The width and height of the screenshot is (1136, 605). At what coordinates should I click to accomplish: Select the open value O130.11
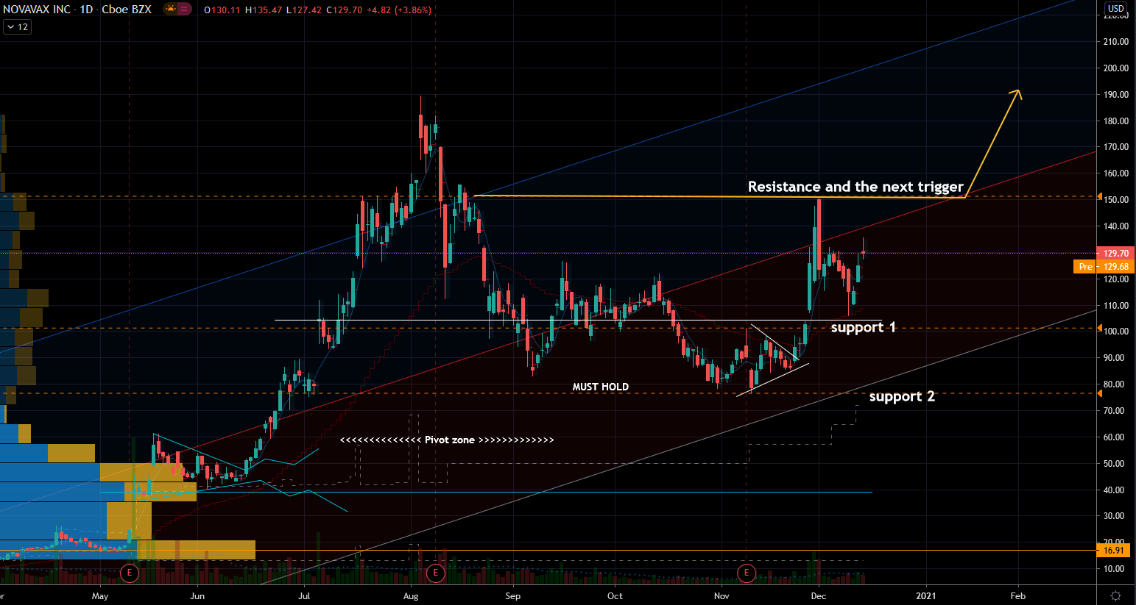pos(222,10)
